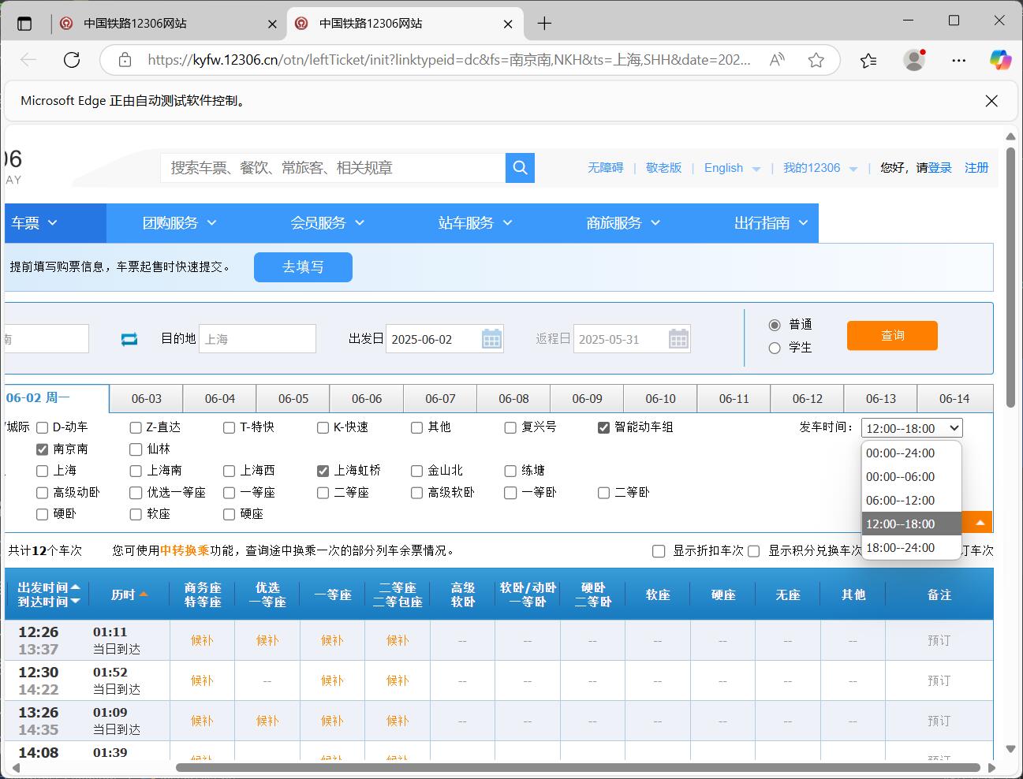Open the favorites list icon
The image size is (1023, 779).
pos(868,60)
